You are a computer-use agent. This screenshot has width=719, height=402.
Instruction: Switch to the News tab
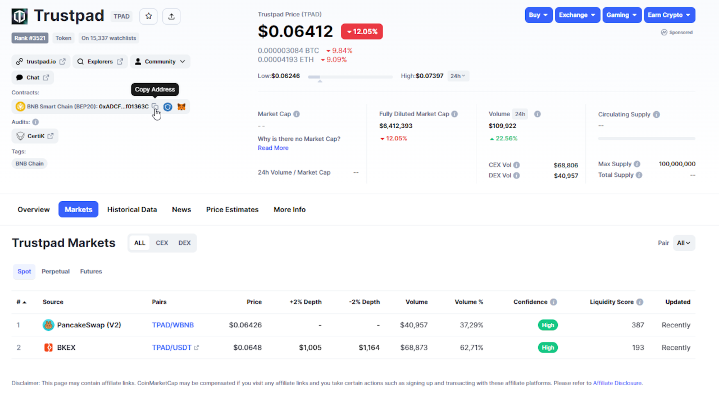[181, 209]
